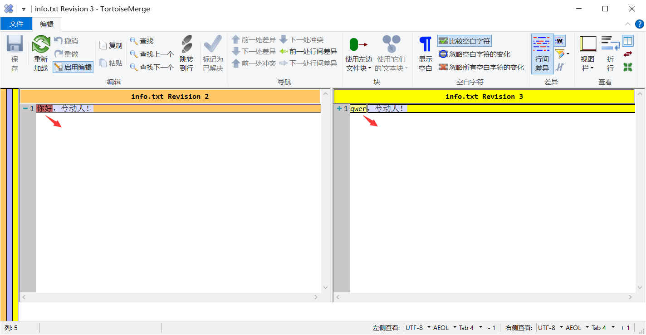Click the right pane scroll-down arrow
This screenshot has width=646, height=335.
pyautogui.click(x=640, y=288)
